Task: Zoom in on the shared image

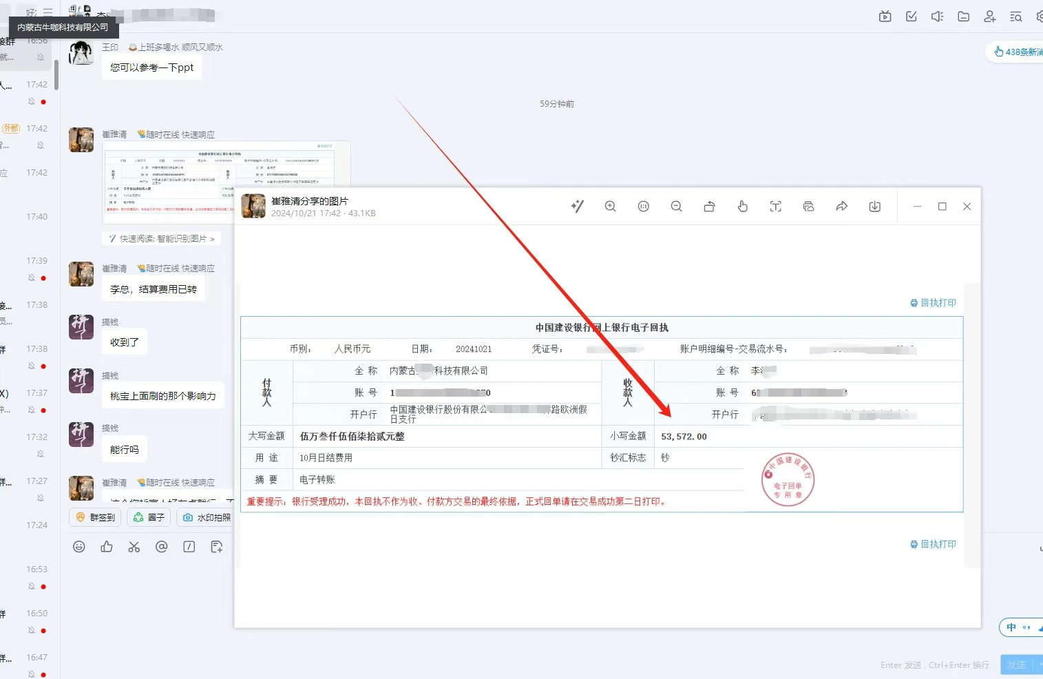Action: (610, 206)
